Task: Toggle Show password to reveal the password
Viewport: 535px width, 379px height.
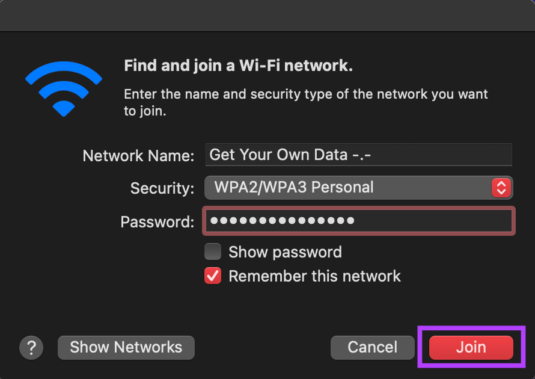Action: coord(212,251)
